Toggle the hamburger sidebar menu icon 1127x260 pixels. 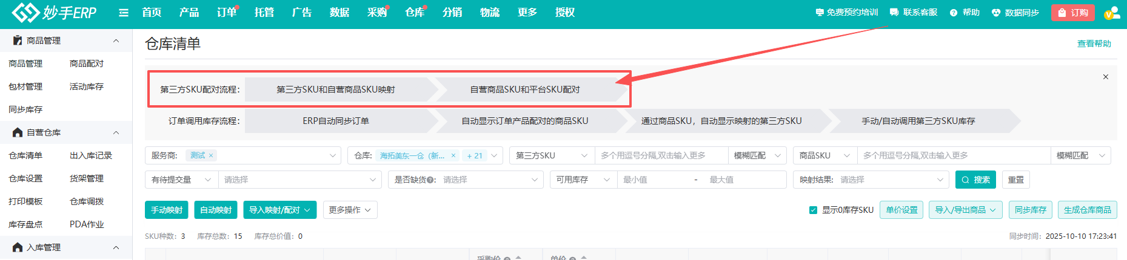[x=124, y=13]
